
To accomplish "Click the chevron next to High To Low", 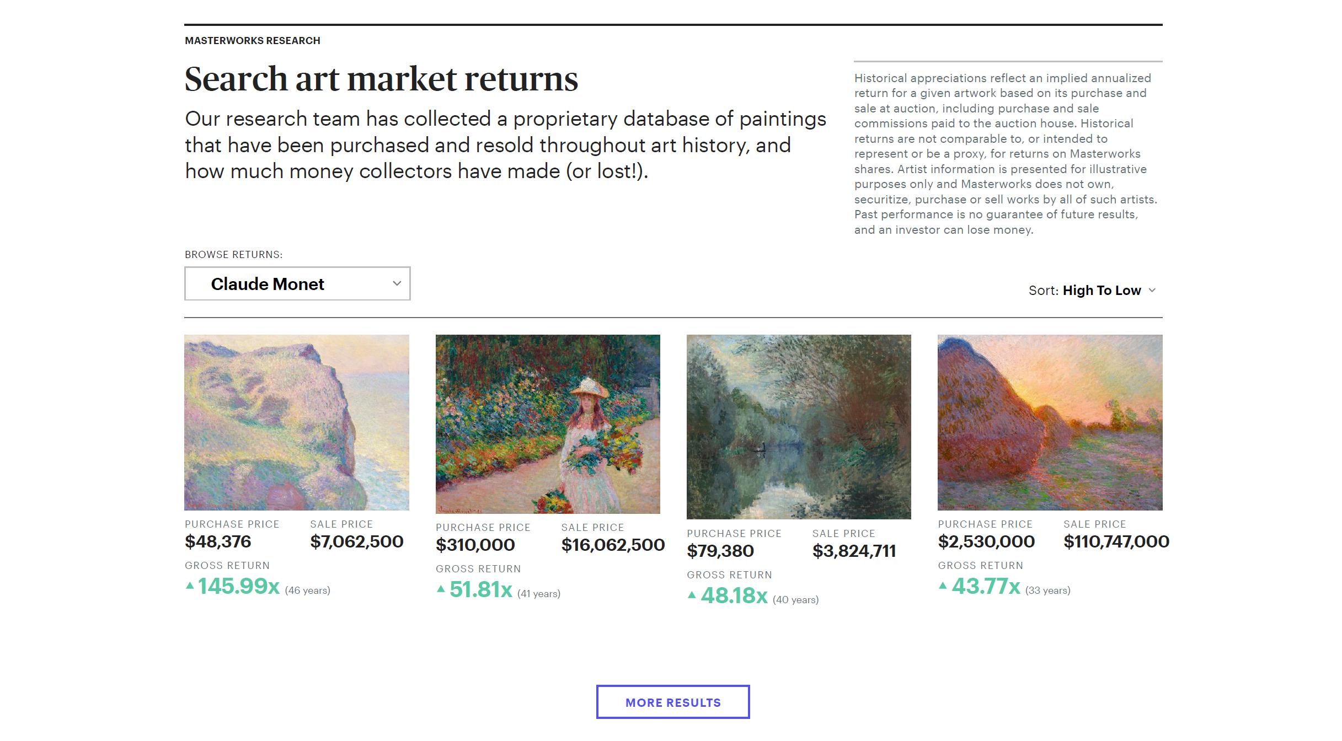I will coord(1152,291).
